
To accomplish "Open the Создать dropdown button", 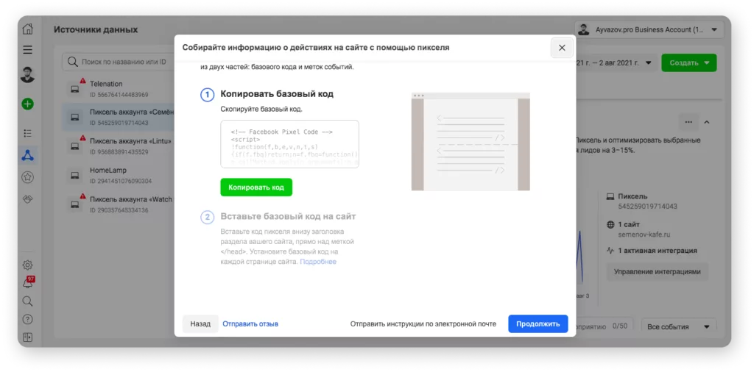I will point(689,62).
